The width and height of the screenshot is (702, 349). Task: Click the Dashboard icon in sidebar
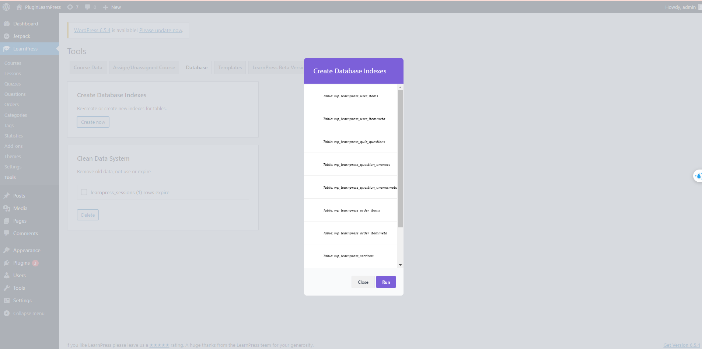(7, 24)
